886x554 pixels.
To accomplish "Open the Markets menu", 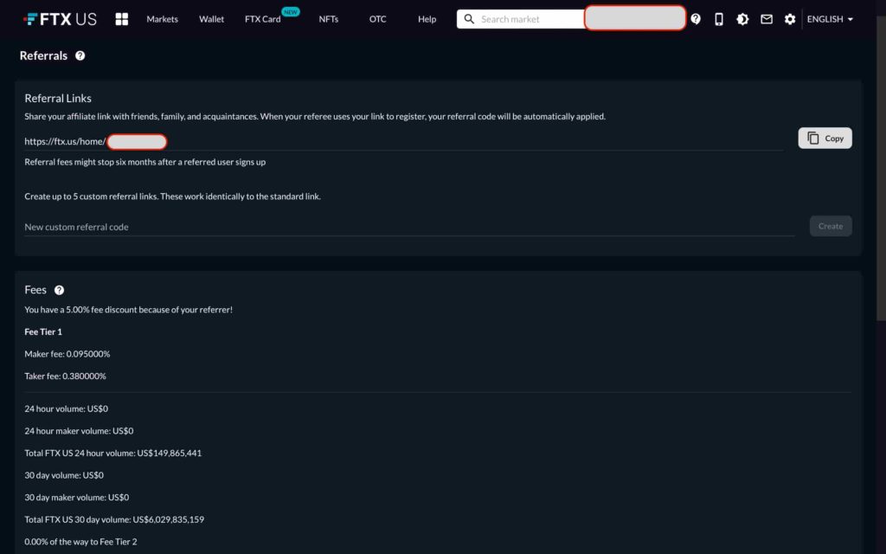I will [162, 18].
